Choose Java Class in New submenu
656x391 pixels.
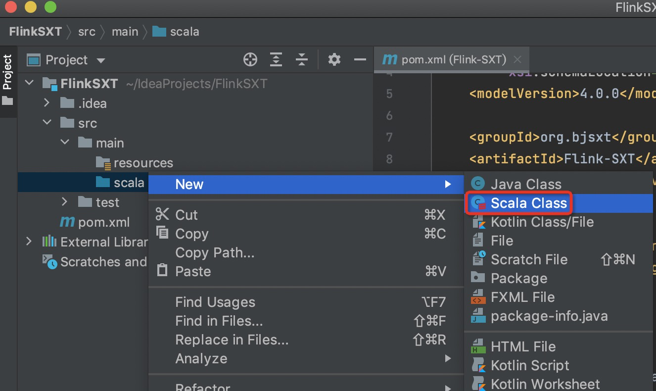tap(559, 184)
